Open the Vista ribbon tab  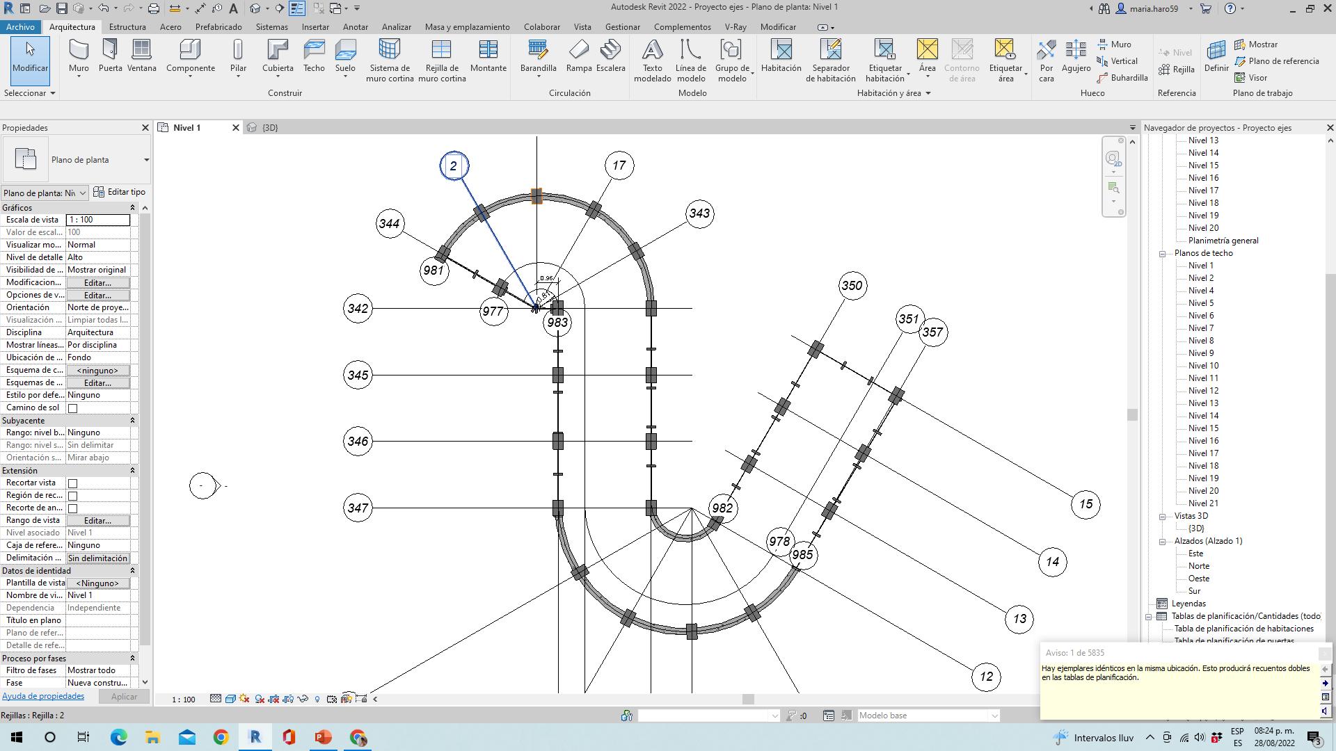[x=582, y=27]
